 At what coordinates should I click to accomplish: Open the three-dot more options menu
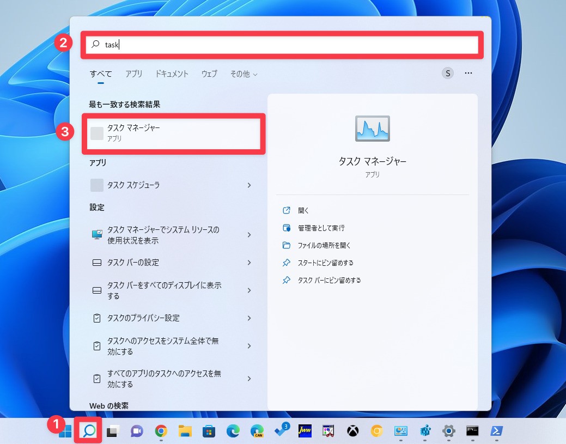tap(468, 74)
